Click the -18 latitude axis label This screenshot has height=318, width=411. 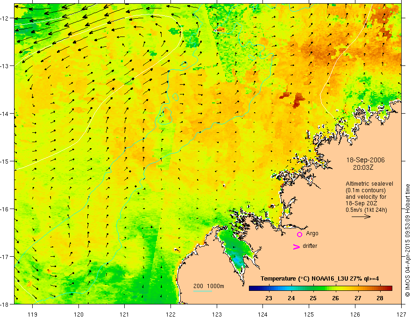tap(5, 304)
